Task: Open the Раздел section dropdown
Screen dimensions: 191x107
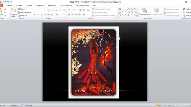Action: pyautogui.click(x=22, y=16)
